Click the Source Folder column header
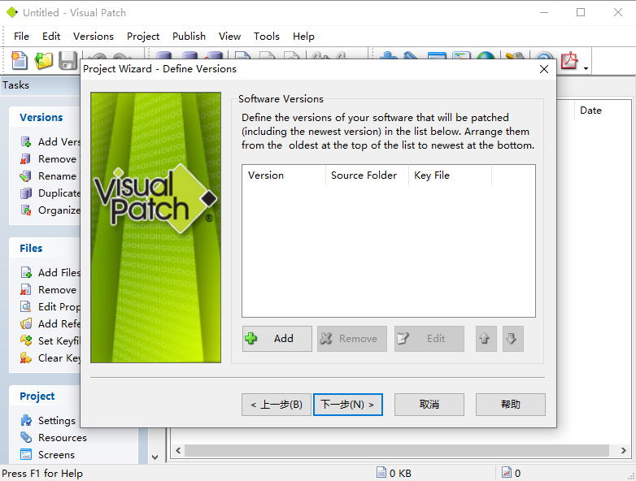Viewport: 636px width, 481px height. (367, 175)
